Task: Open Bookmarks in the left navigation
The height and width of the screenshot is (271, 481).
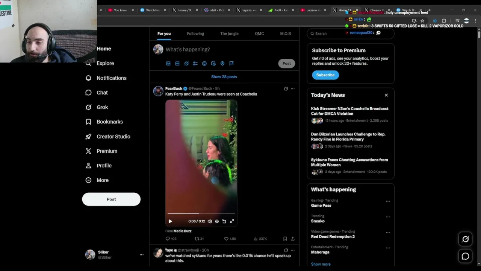Action: coord(104,122)
